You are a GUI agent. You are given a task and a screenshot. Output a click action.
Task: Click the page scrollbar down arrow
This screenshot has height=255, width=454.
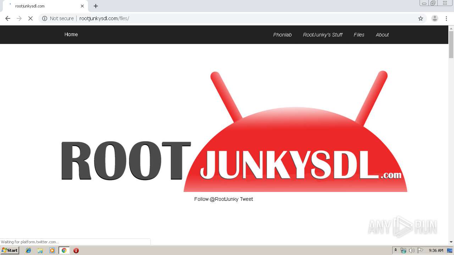click(451, 242)
